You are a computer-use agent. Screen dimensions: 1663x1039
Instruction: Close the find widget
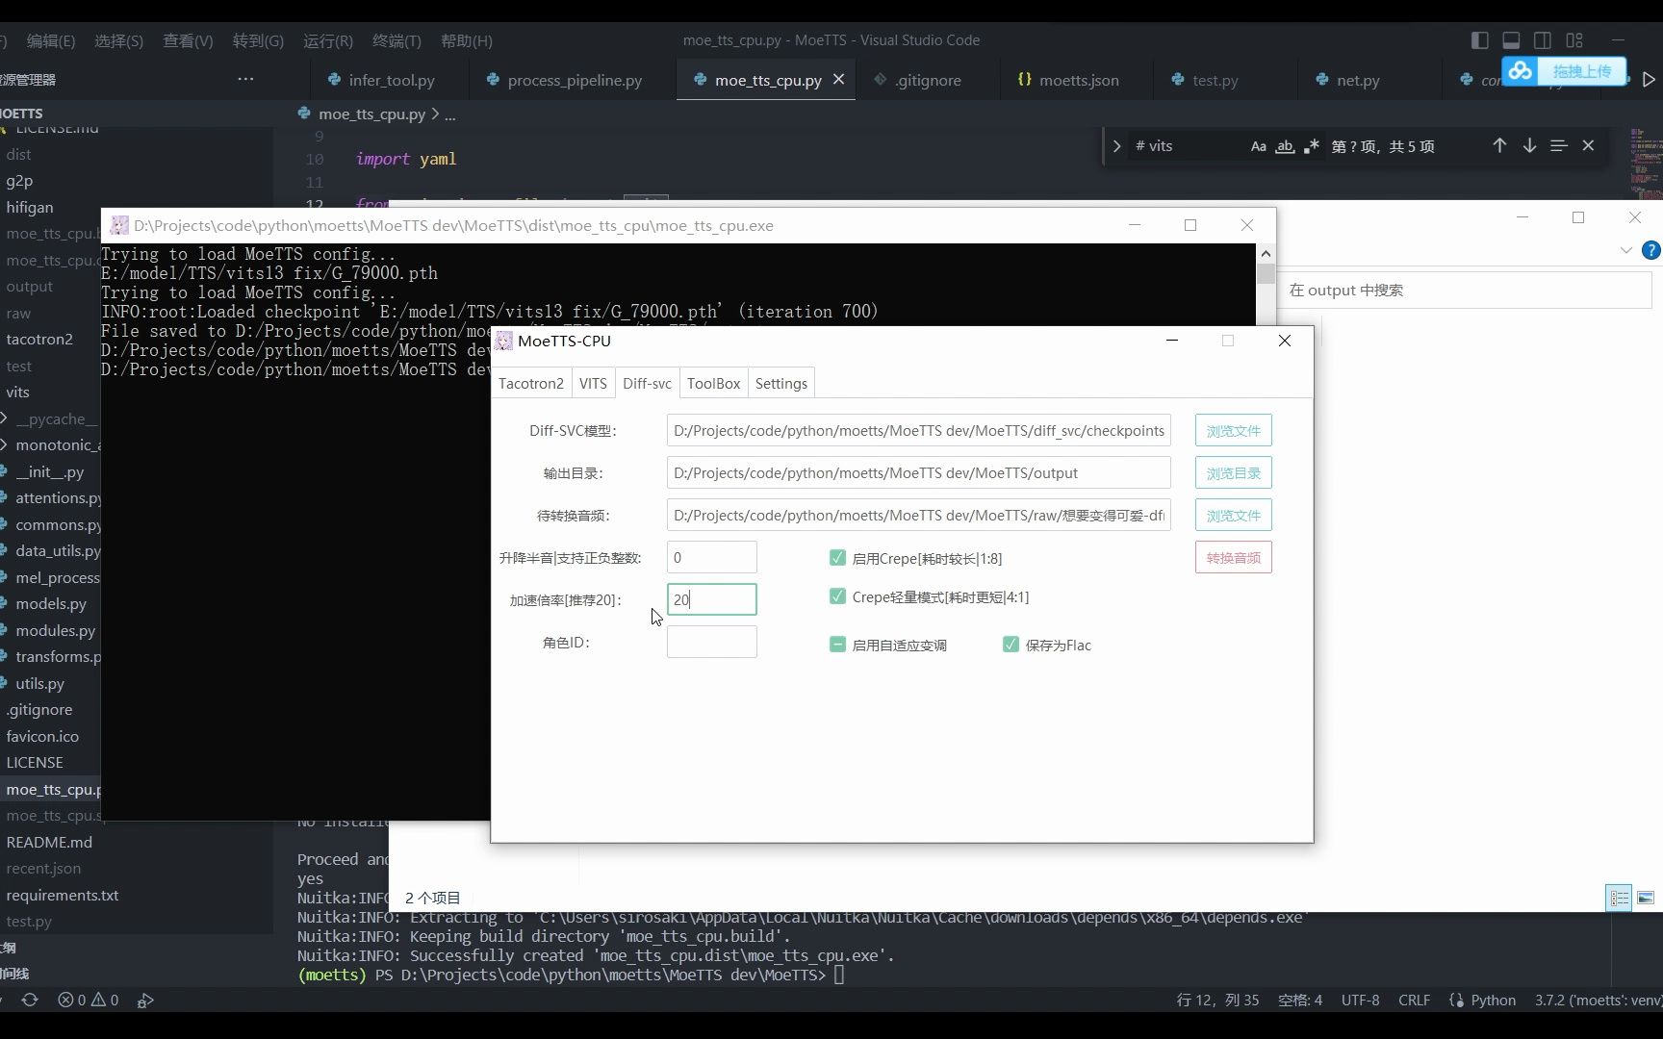(1588, 145)
